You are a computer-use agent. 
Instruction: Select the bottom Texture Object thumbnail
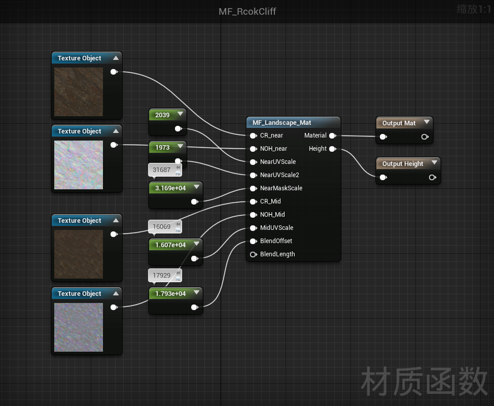[x=79, y=327]
